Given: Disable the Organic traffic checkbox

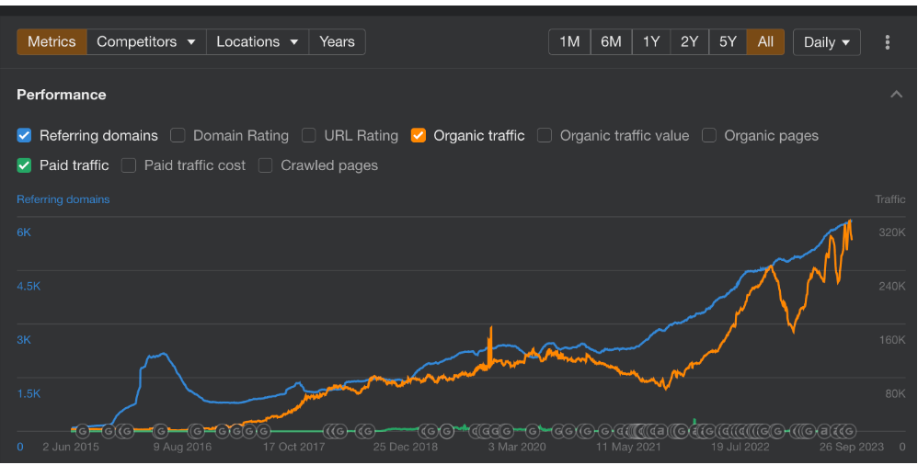Looking at the screenshot, I should pyautogui.click(x=418, y=136).
